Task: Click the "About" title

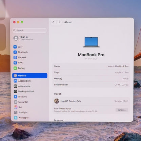Action: 68,22
